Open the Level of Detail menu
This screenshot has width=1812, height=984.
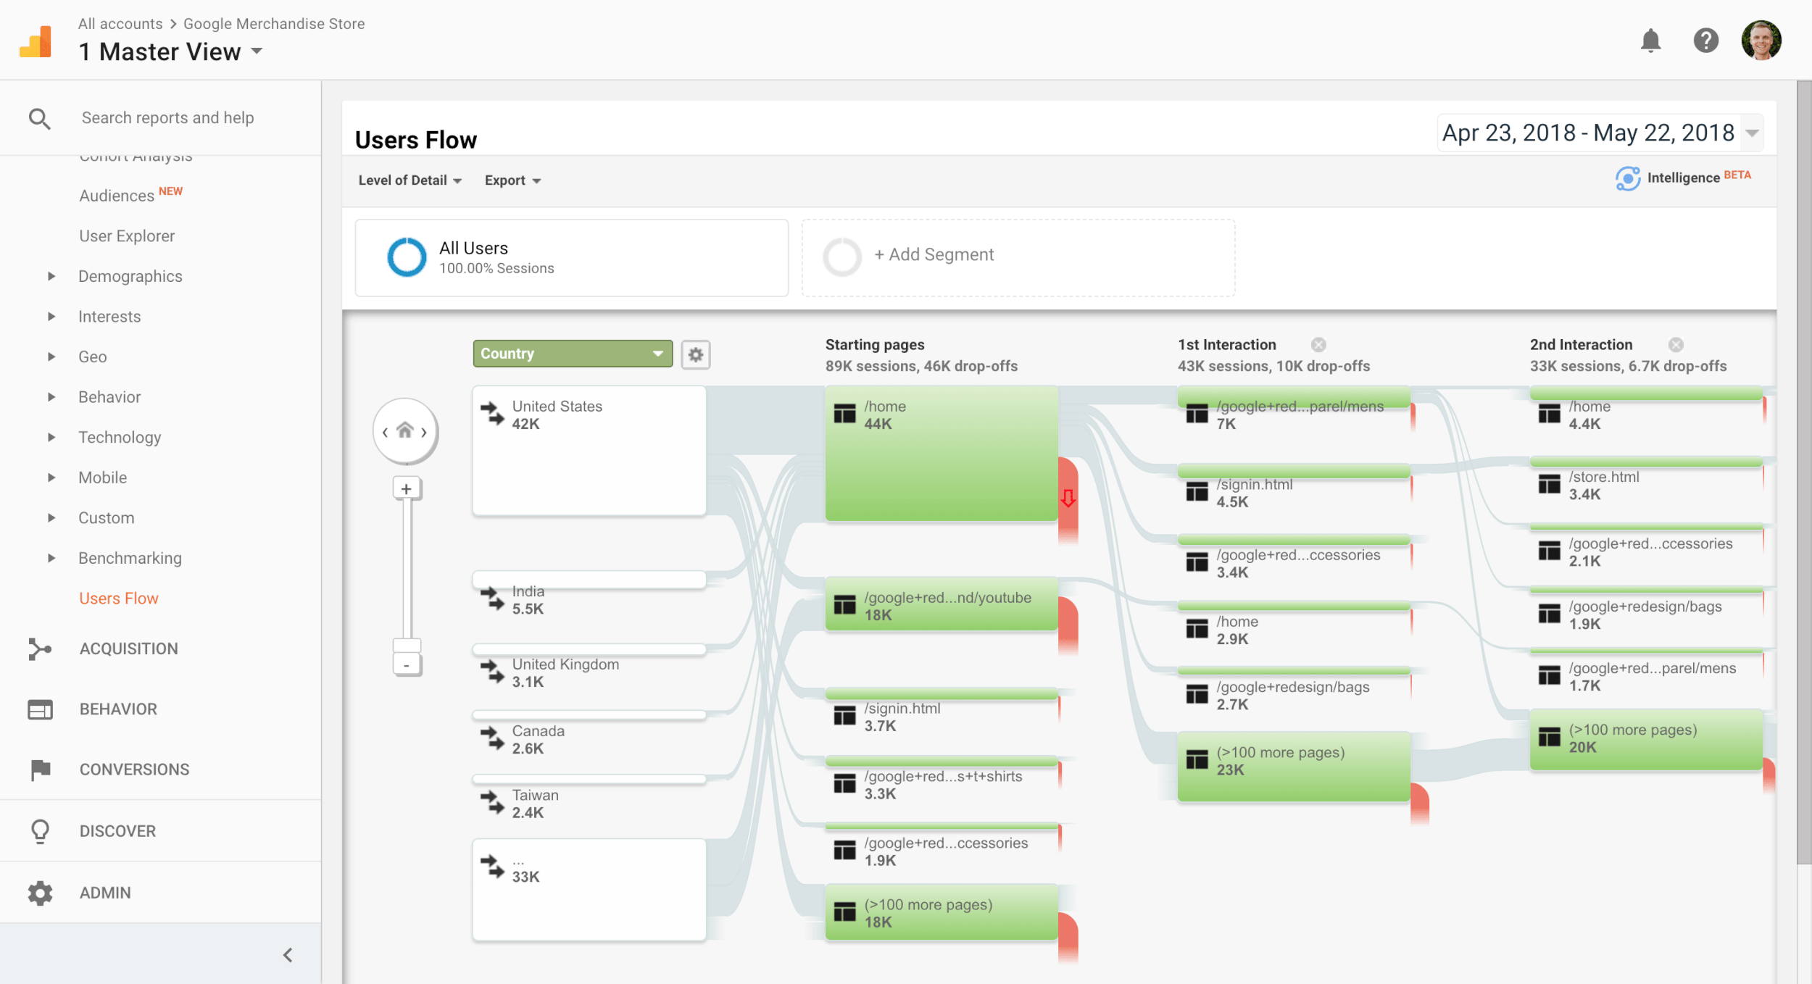point(410,180)
